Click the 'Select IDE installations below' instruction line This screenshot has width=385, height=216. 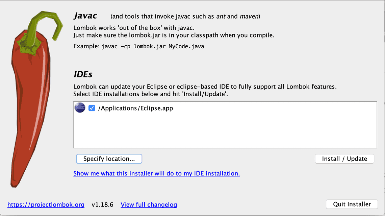pyautogui.click(x=151, y=94)
